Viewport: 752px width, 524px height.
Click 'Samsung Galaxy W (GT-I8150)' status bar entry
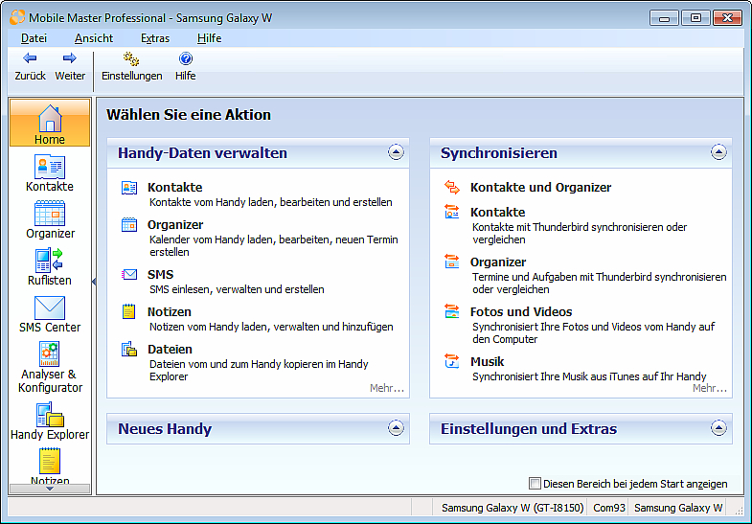tap(513, 508)
